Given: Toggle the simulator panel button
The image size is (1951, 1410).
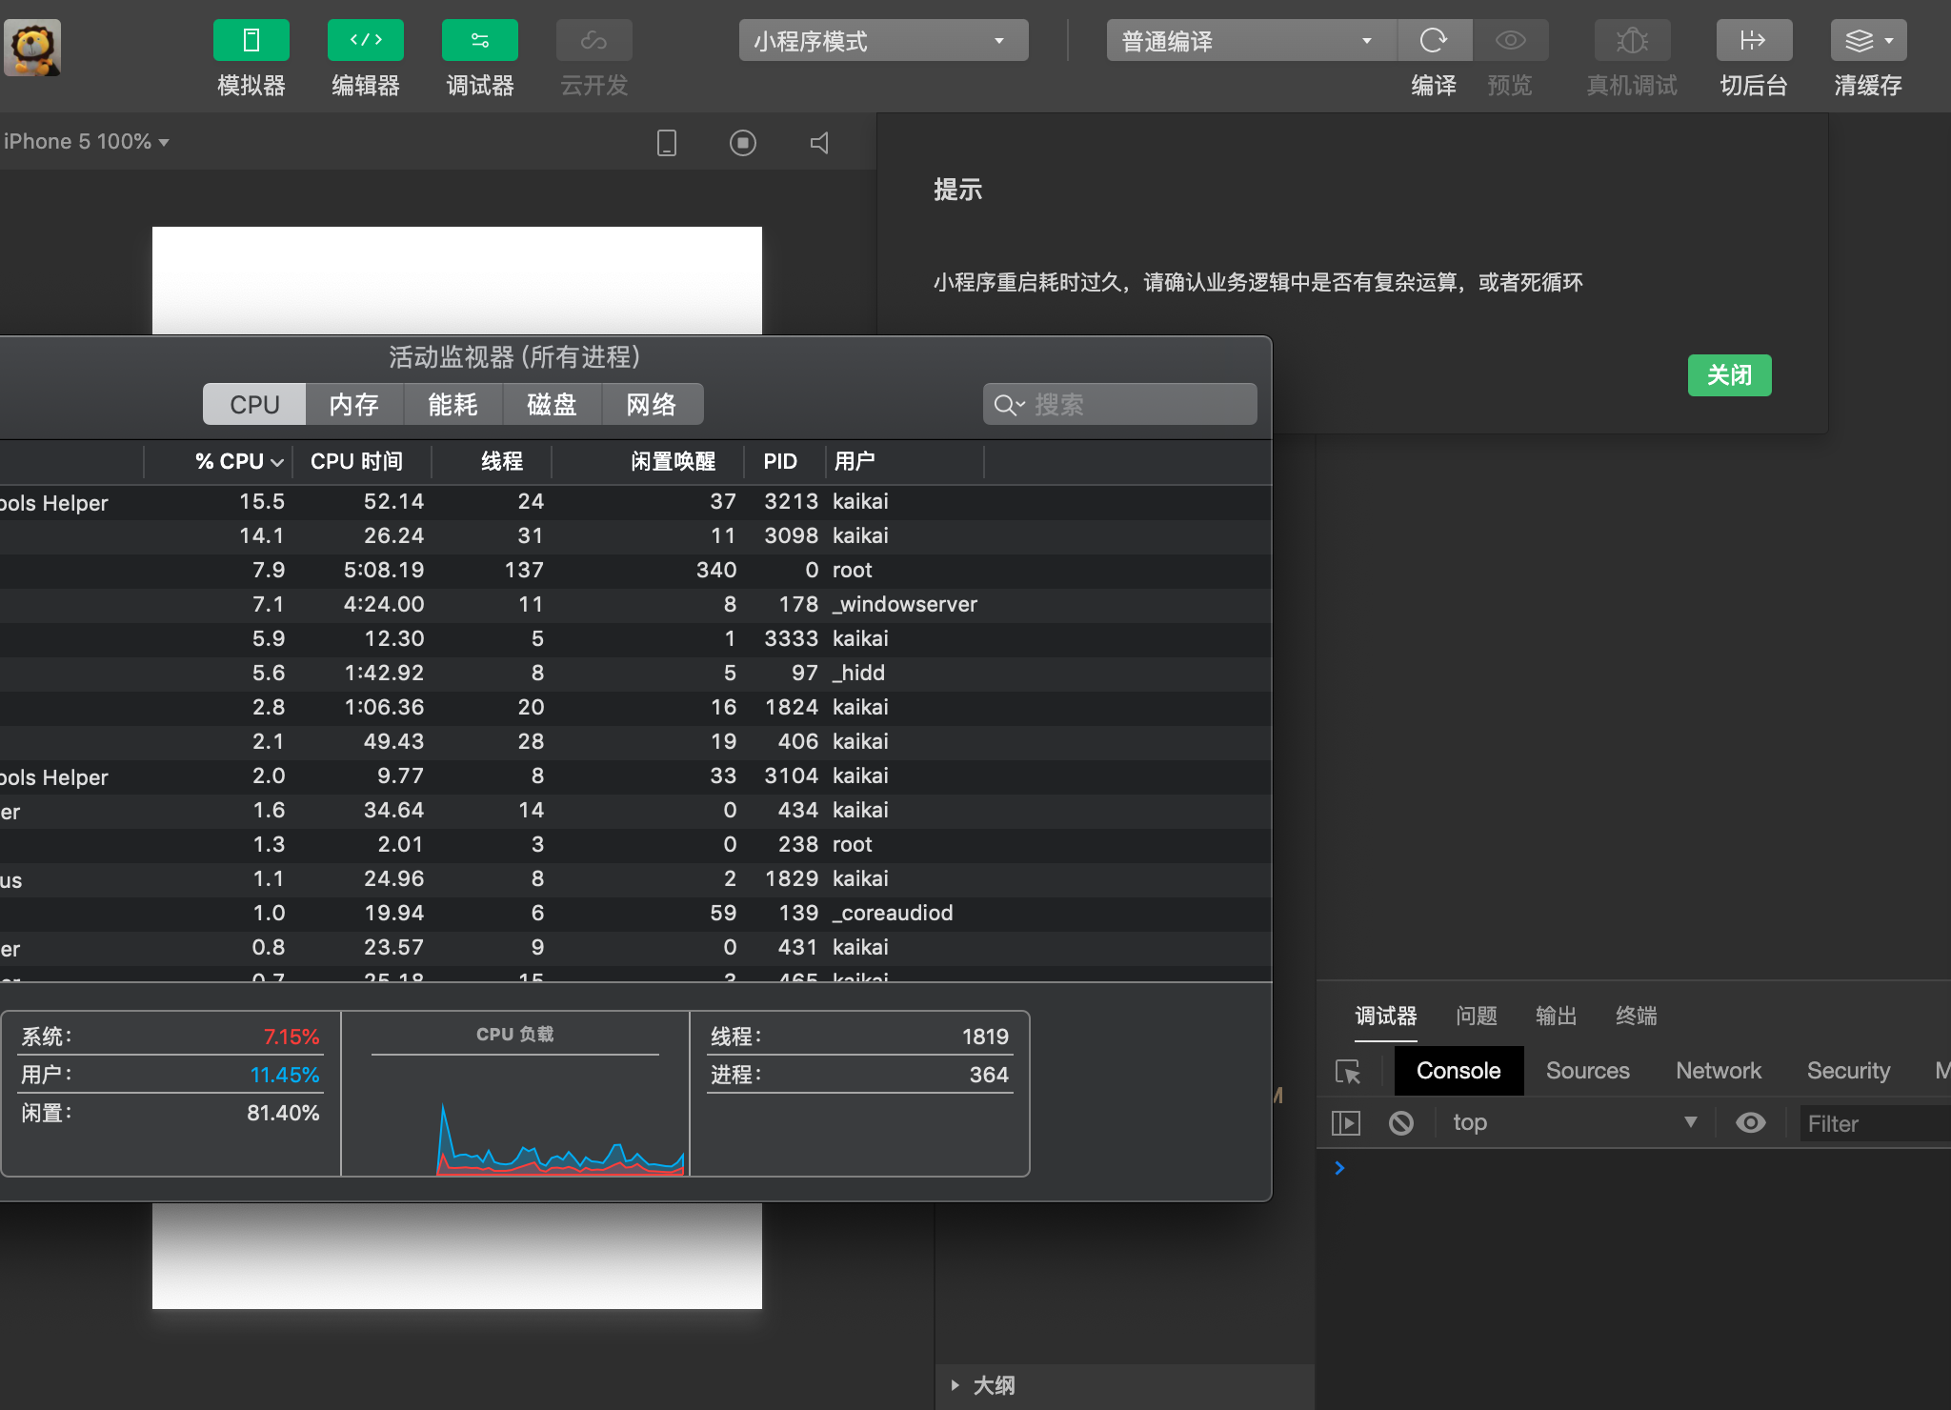Looking at the screenshot, I should 251,41.
